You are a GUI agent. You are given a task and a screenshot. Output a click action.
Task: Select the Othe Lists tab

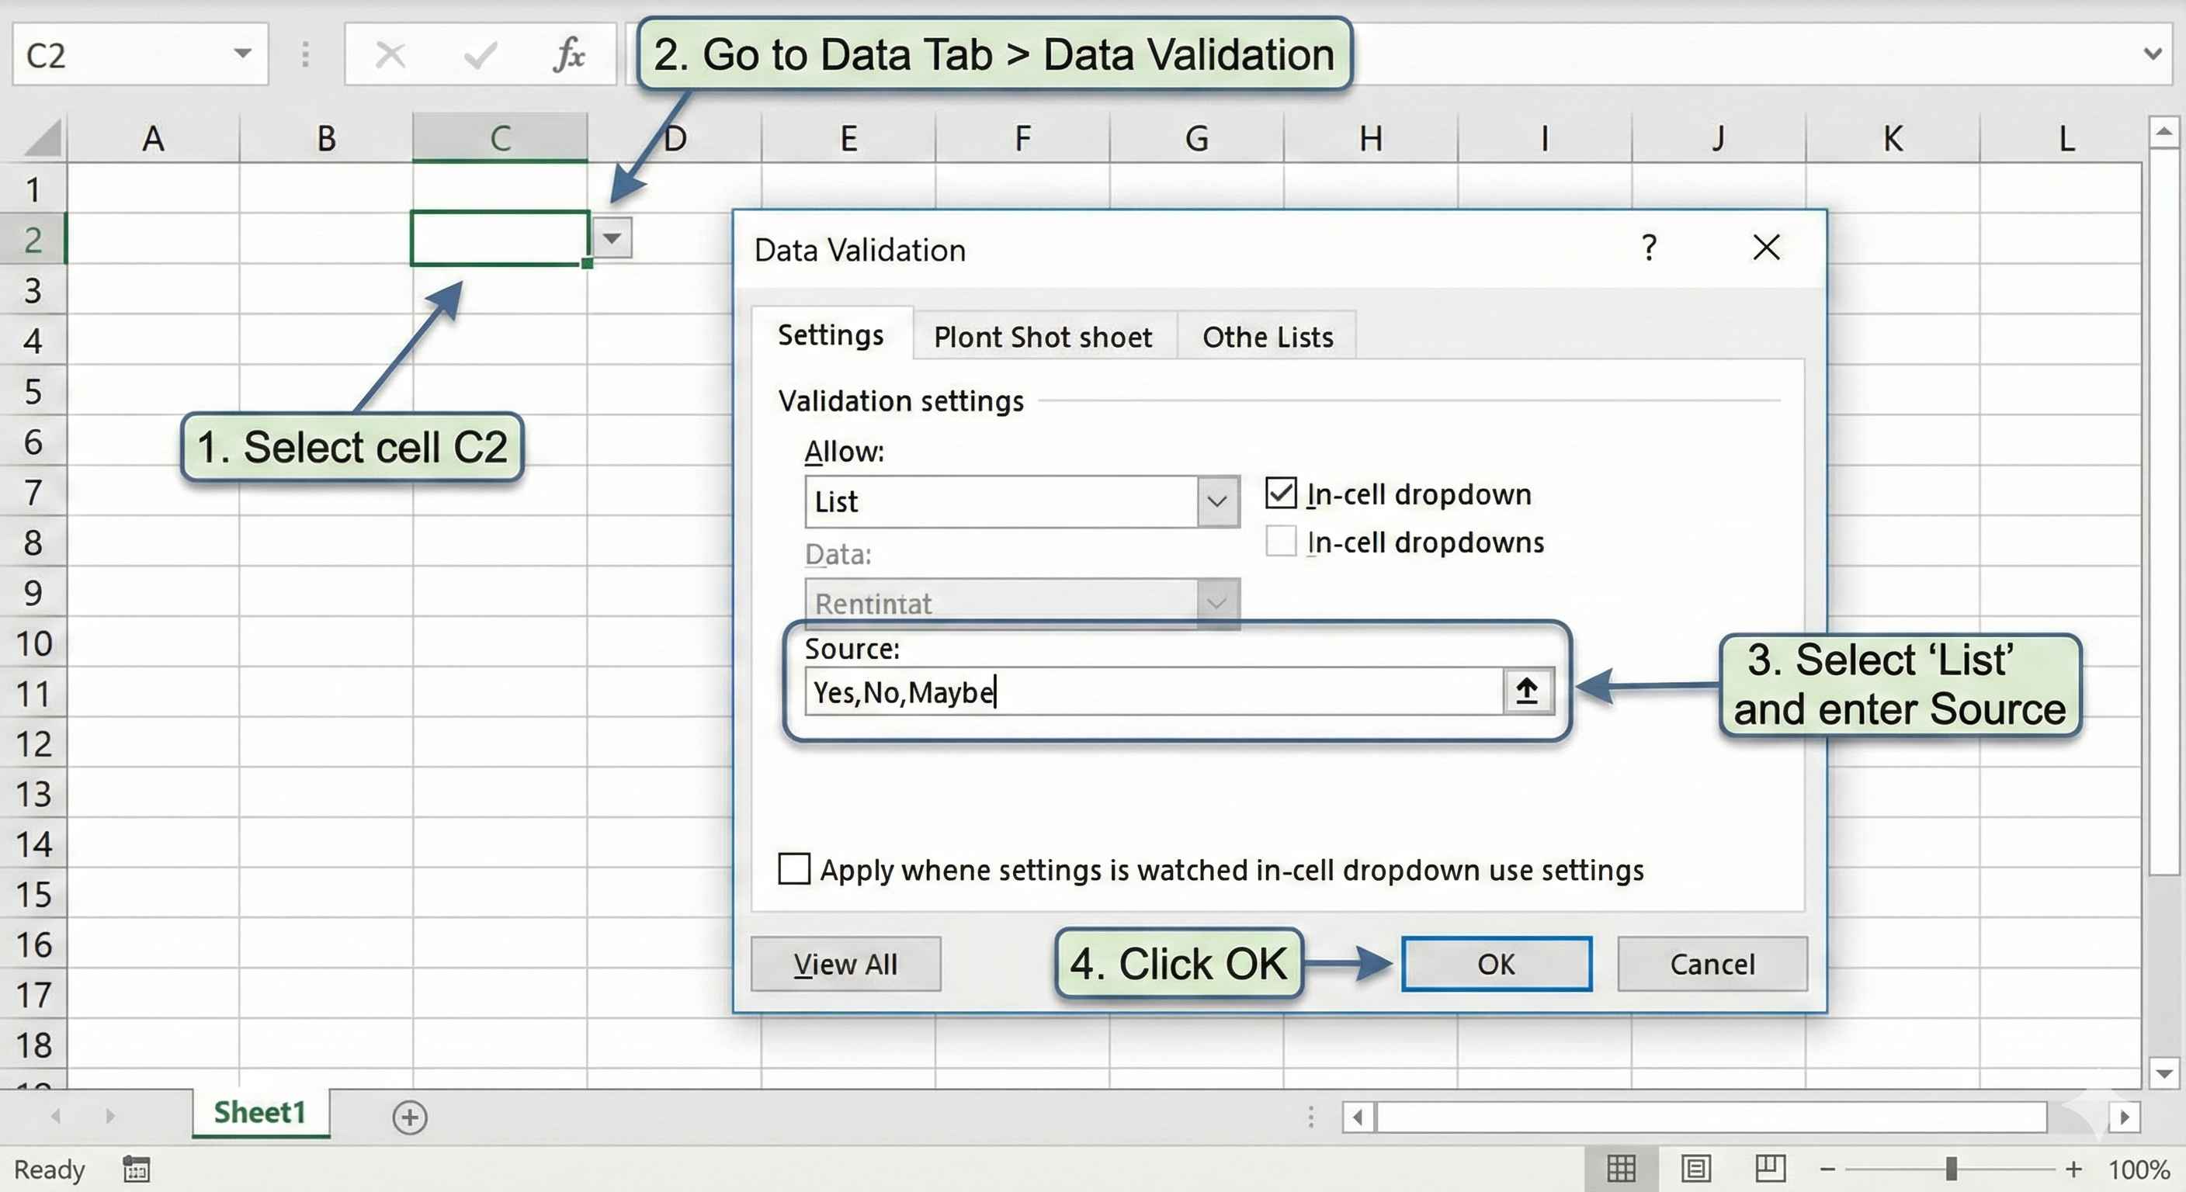tap(1266, 336)
